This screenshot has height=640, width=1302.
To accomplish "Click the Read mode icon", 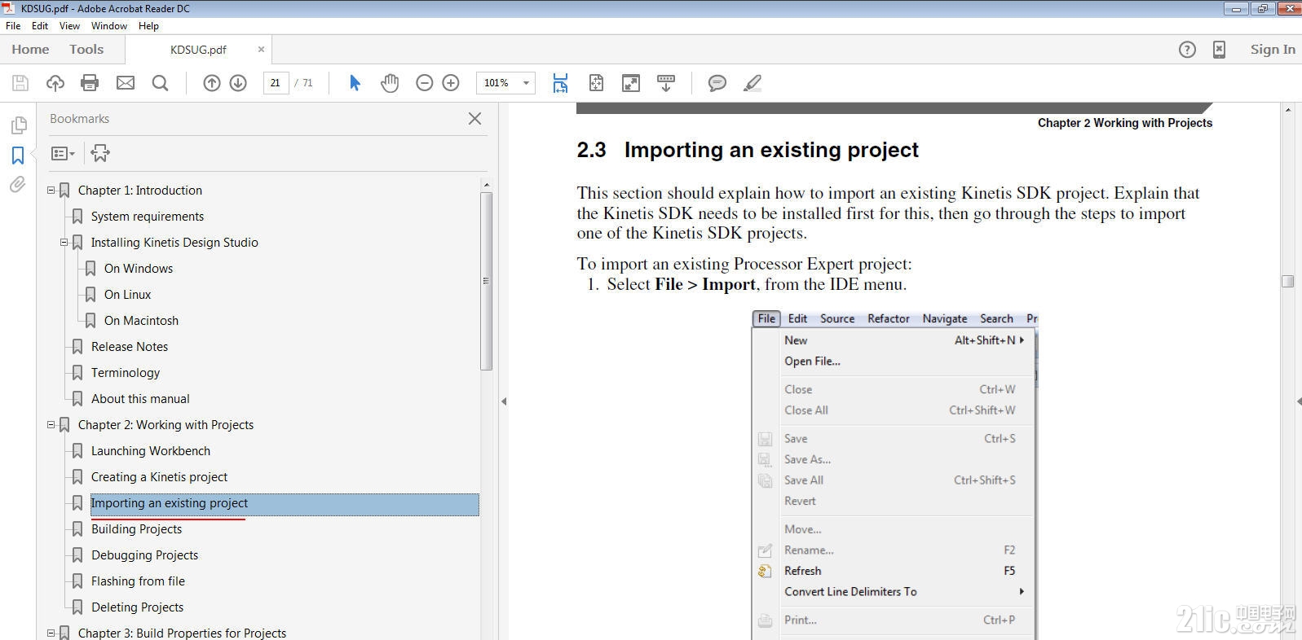I will tap(666, 83).
